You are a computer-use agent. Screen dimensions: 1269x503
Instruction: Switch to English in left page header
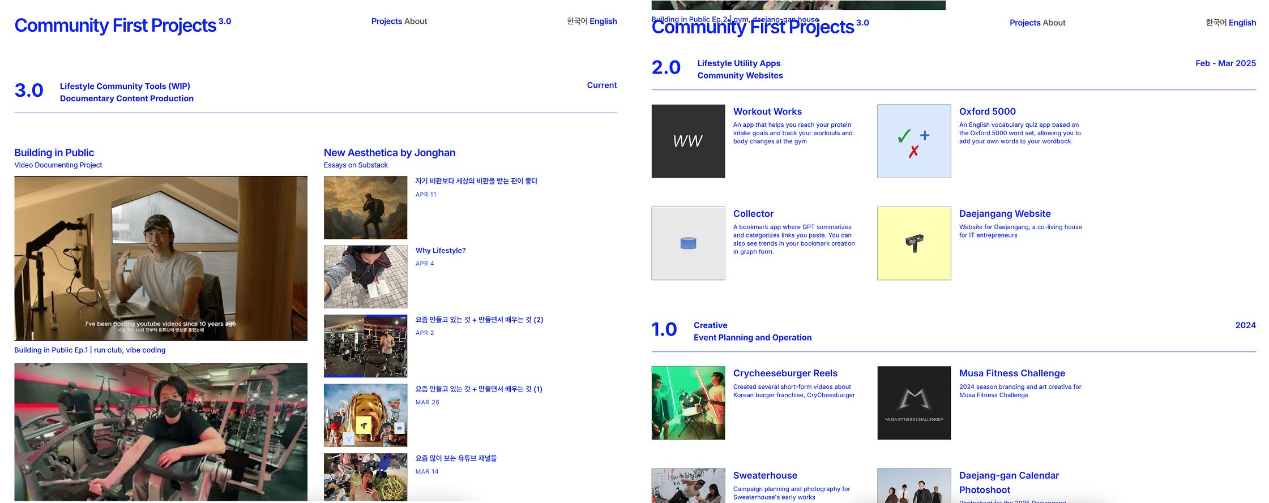tap(603, 21)
